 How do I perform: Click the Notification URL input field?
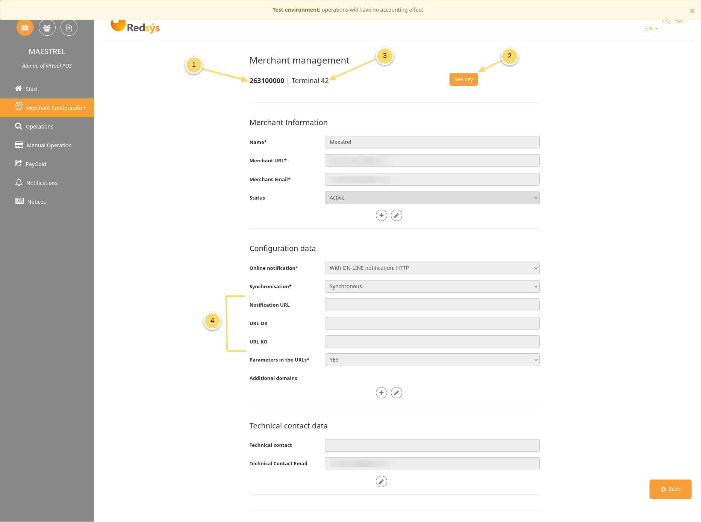click(432, 305)
